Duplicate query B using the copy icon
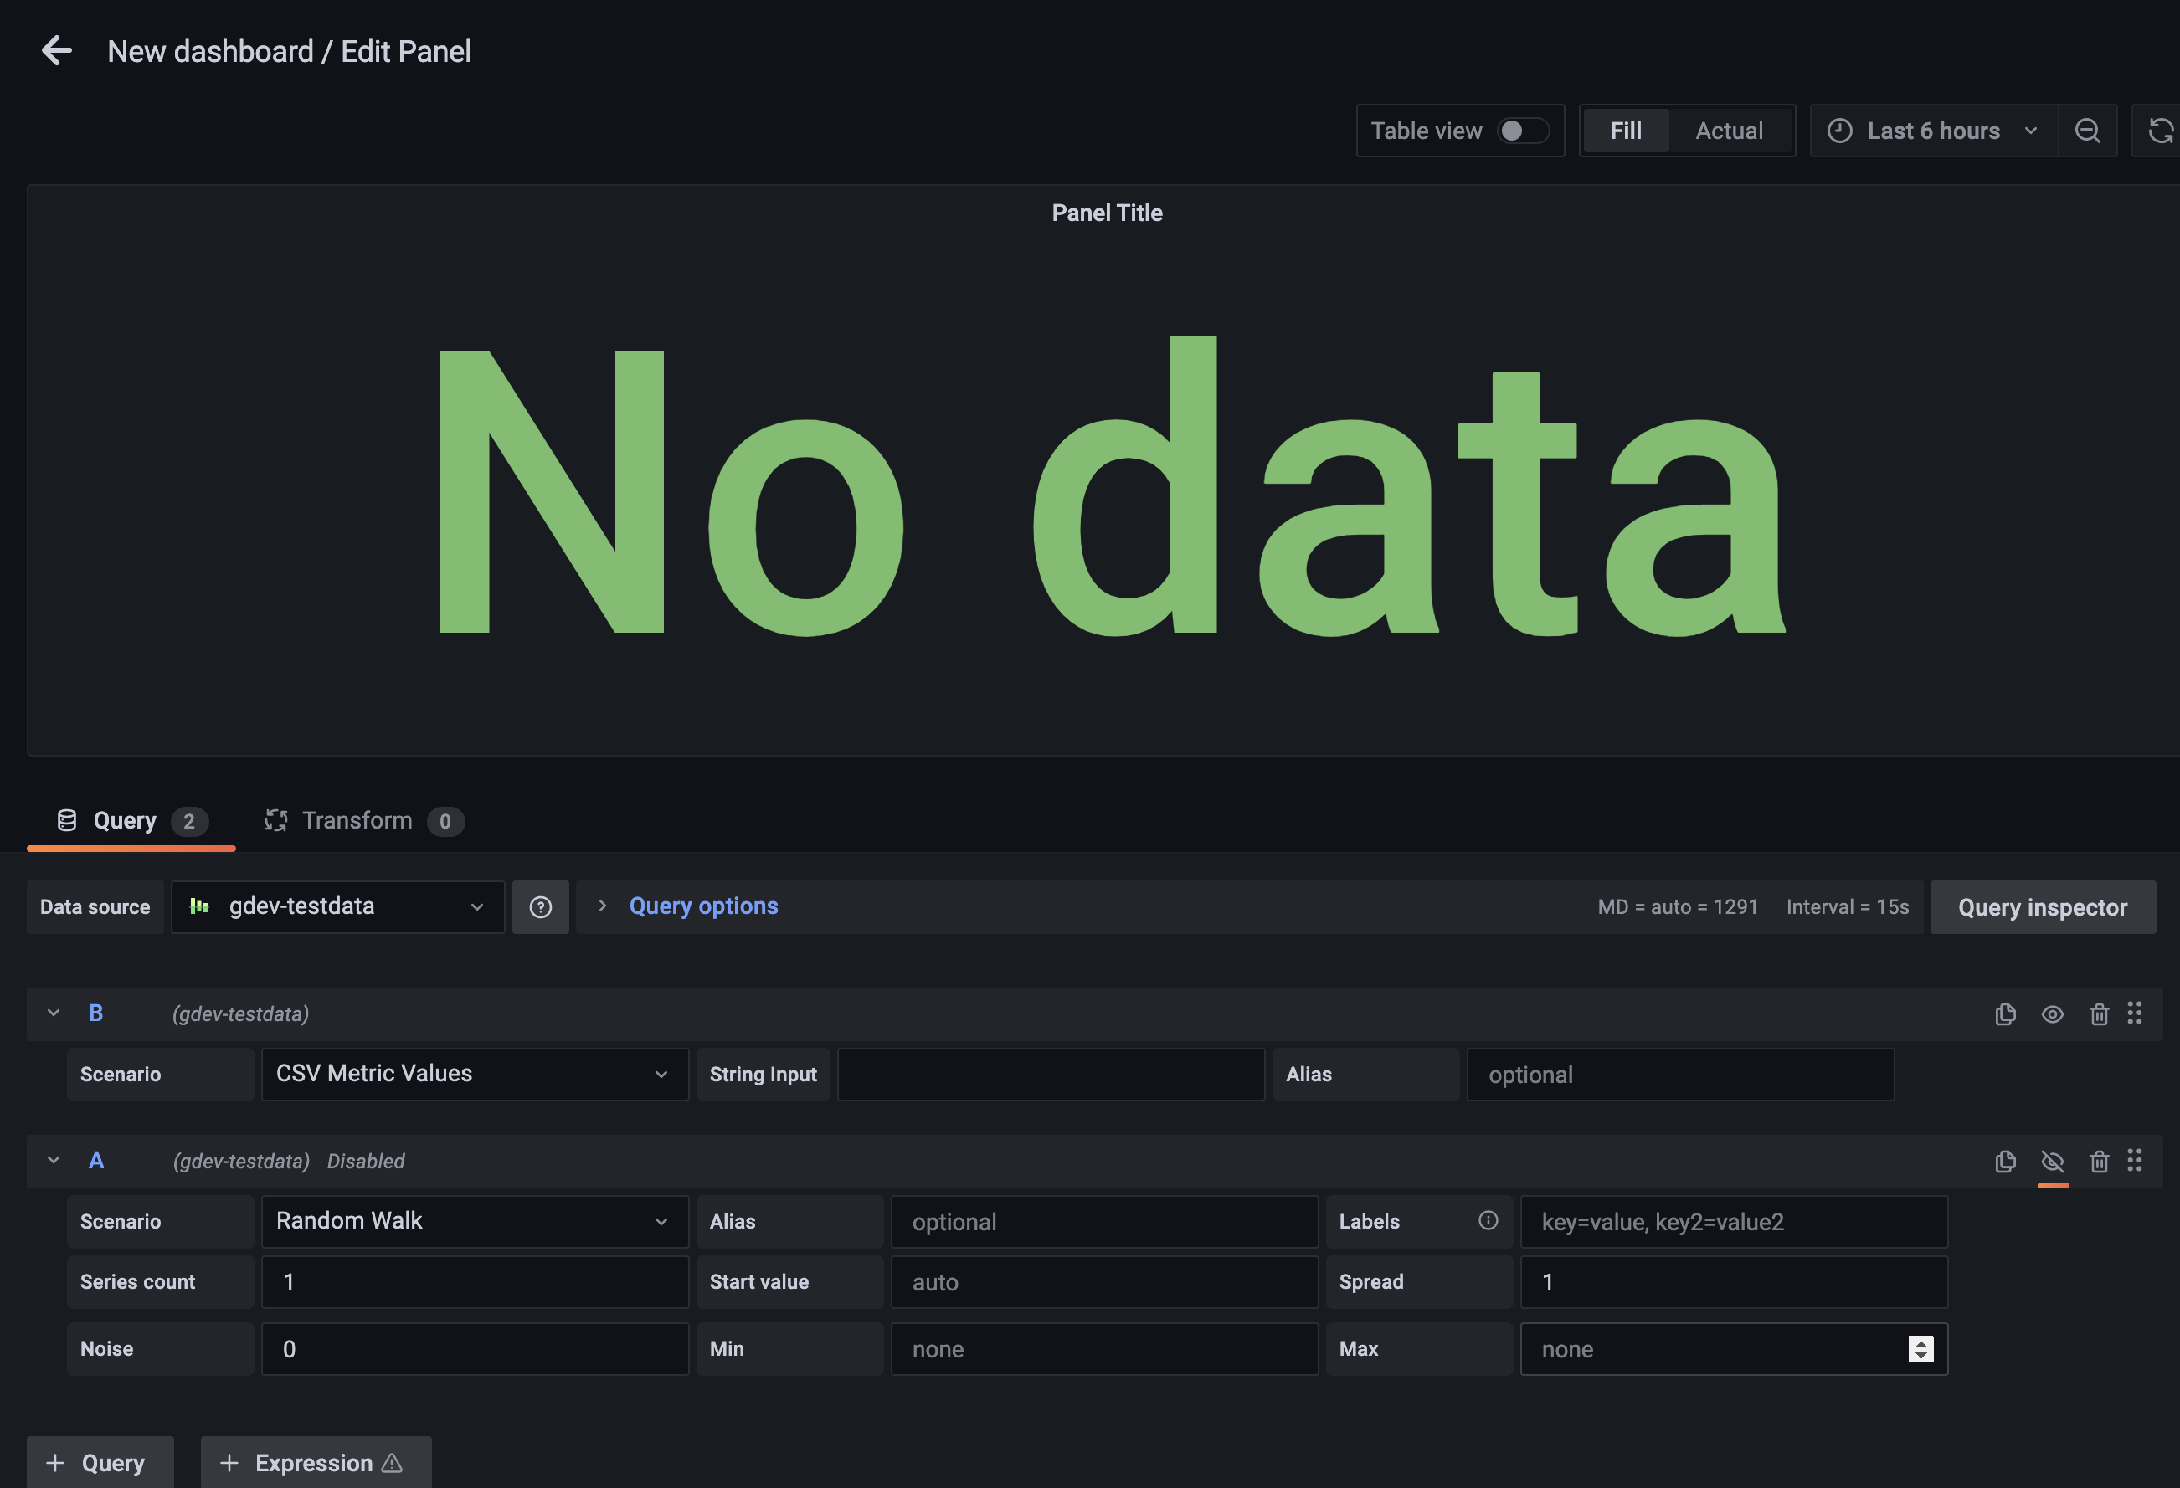The image size is (2180, 1488). coord(2006,1013)
